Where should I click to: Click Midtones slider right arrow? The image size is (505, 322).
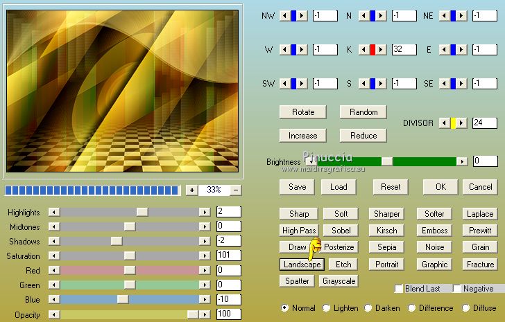click(x=205, y=226)
